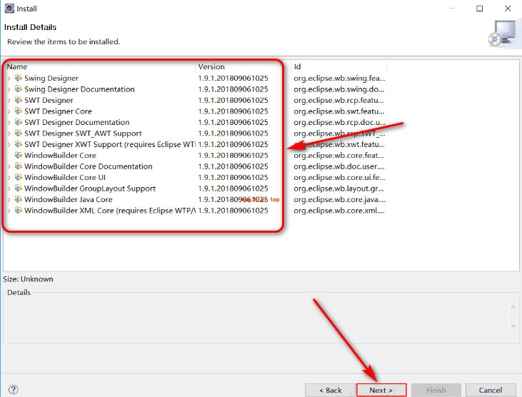The width and height of the screenshot is (522, 397).
Task: Close the Install dialog window
Action: [x=508, y=9]
